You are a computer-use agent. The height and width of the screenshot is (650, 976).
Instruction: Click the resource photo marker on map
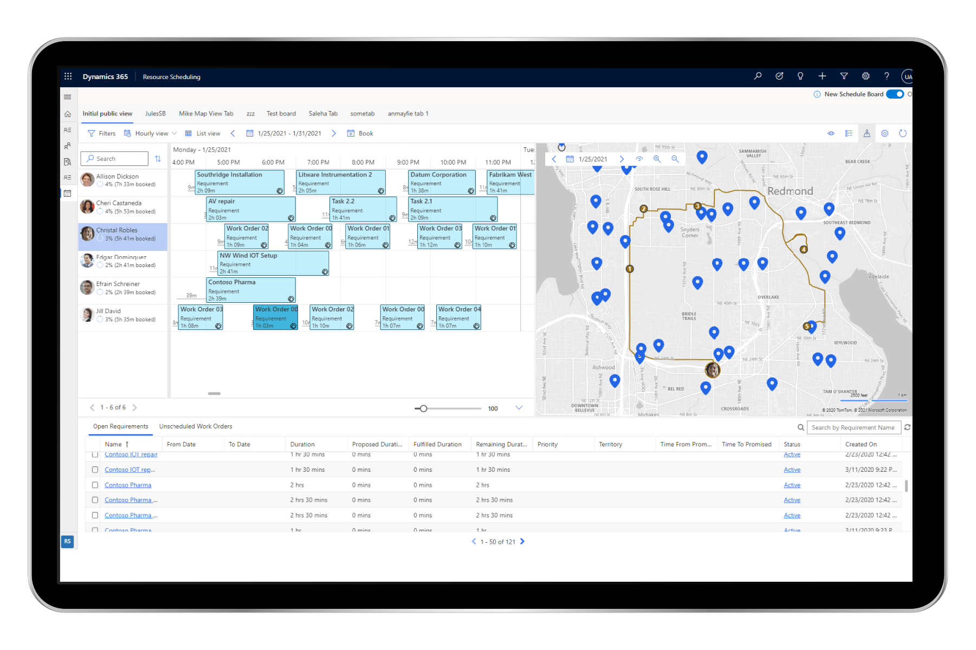pyautogui.click(x=712, y=370)
